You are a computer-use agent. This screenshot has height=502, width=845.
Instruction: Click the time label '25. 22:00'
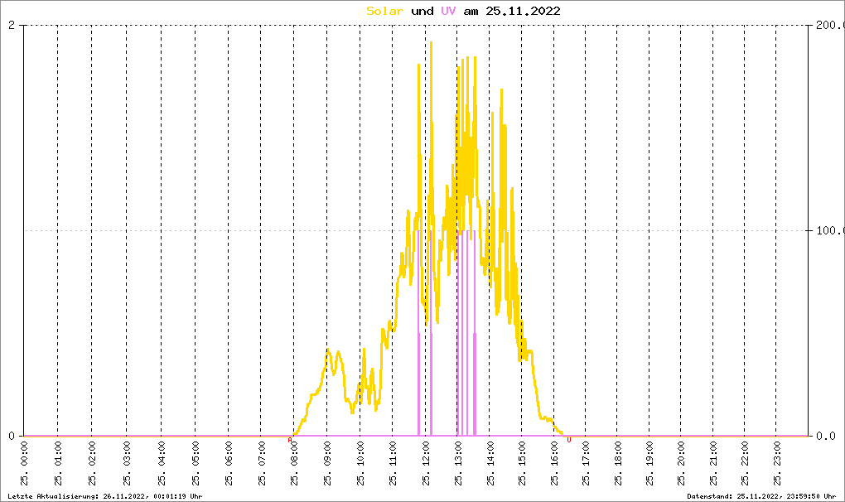[745, 464]
